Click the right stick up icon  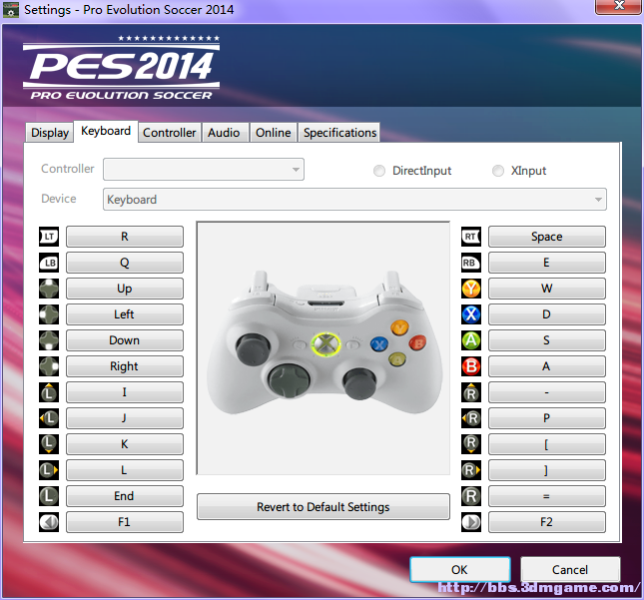click(x=471, y=392)
